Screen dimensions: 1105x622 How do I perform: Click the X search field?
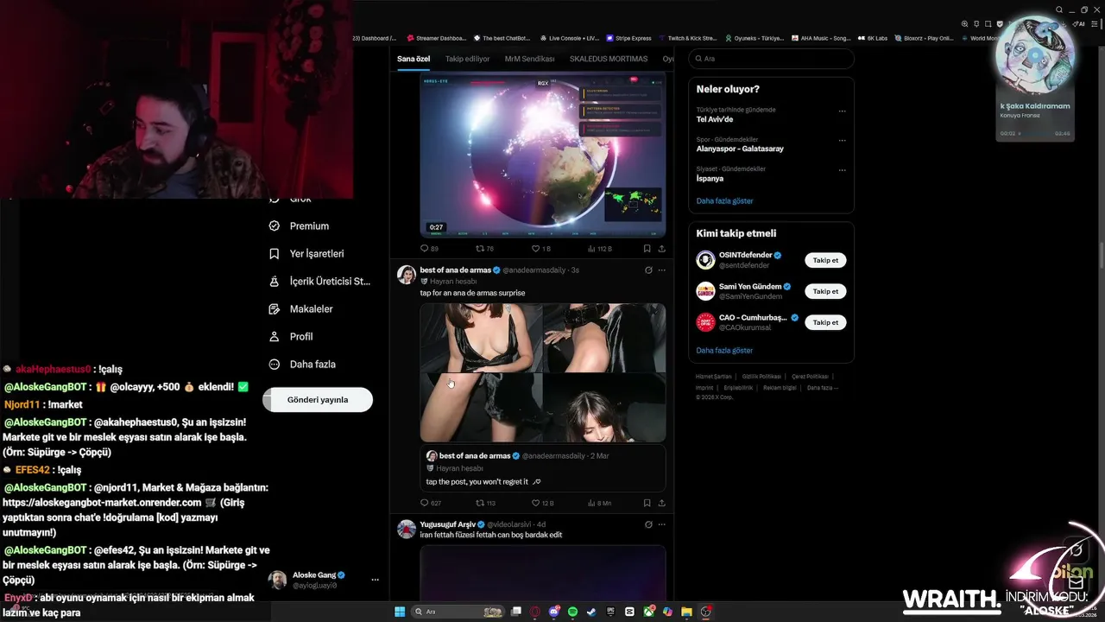point(771,59)
